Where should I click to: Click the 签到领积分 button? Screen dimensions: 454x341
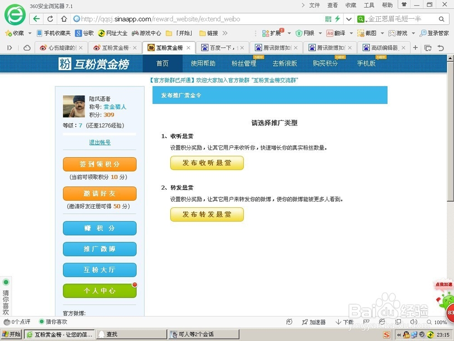99,164
